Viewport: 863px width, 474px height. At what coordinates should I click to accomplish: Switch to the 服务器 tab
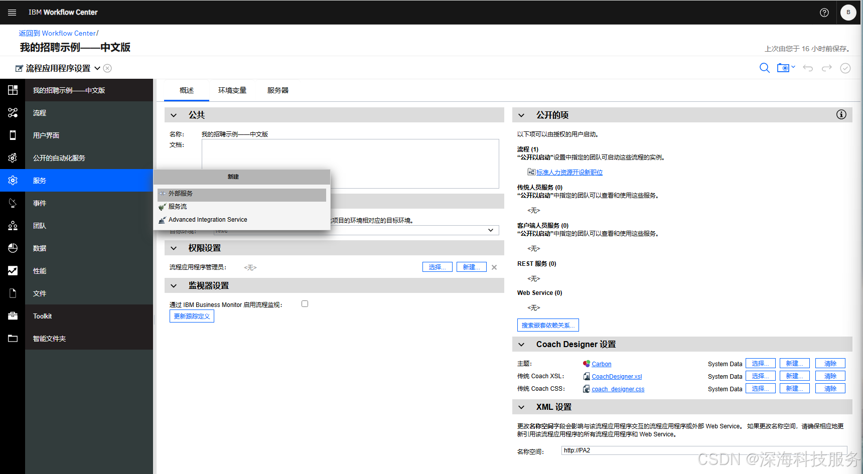[x=278, y=90]
